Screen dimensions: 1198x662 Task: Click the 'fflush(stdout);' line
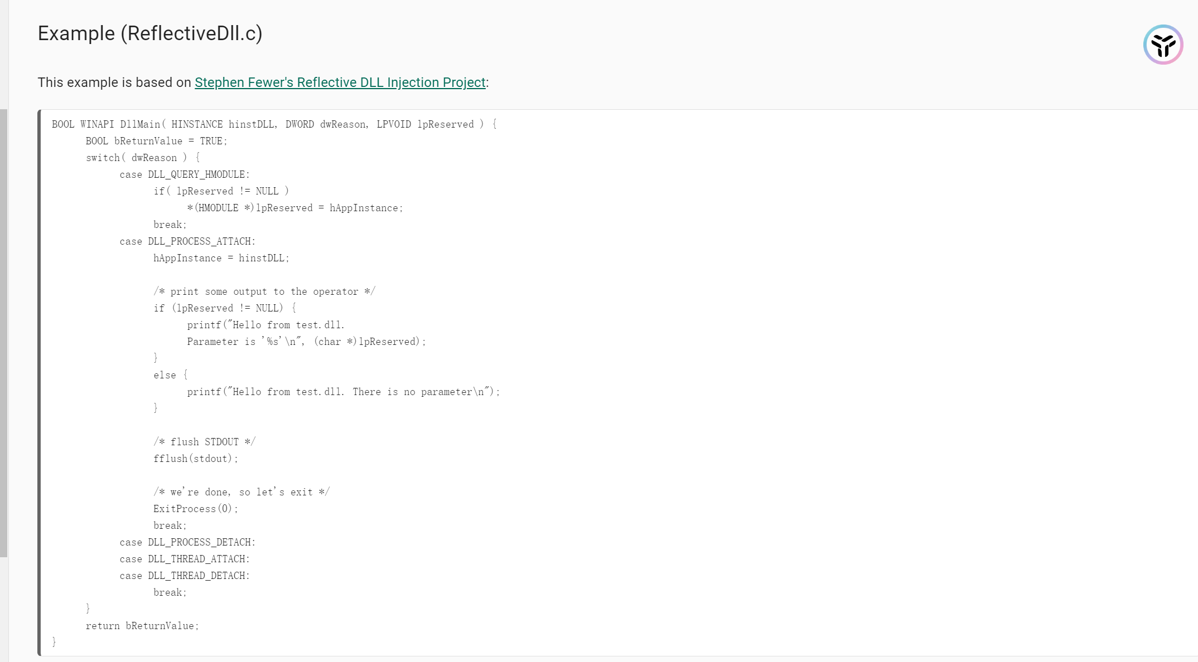(196, 459)
